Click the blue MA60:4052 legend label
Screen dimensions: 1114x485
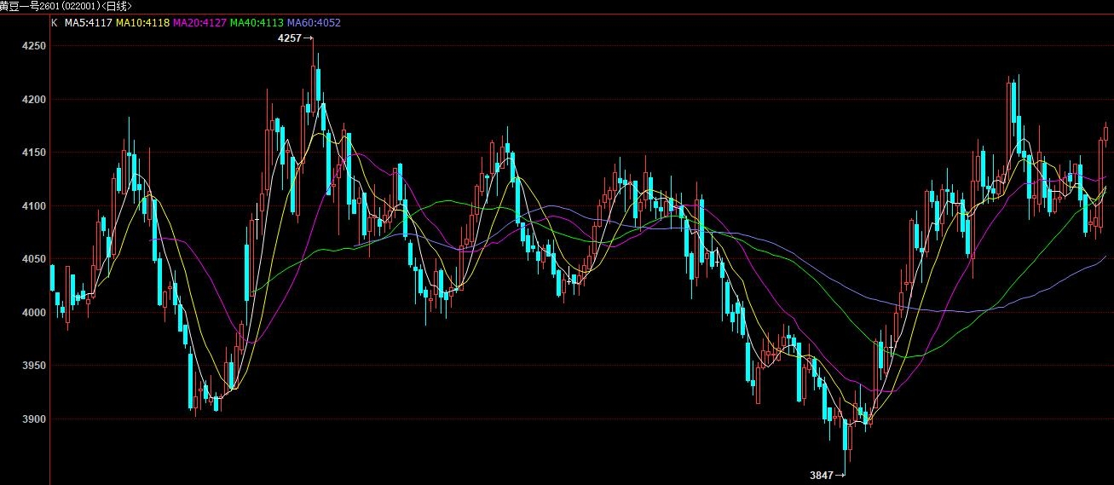314,22
